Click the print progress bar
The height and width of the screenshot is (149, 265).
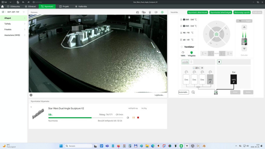pos(86,118)
